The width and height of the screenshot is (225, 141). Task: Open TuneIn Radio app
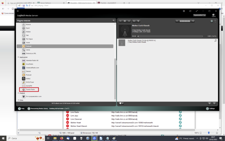30,89
